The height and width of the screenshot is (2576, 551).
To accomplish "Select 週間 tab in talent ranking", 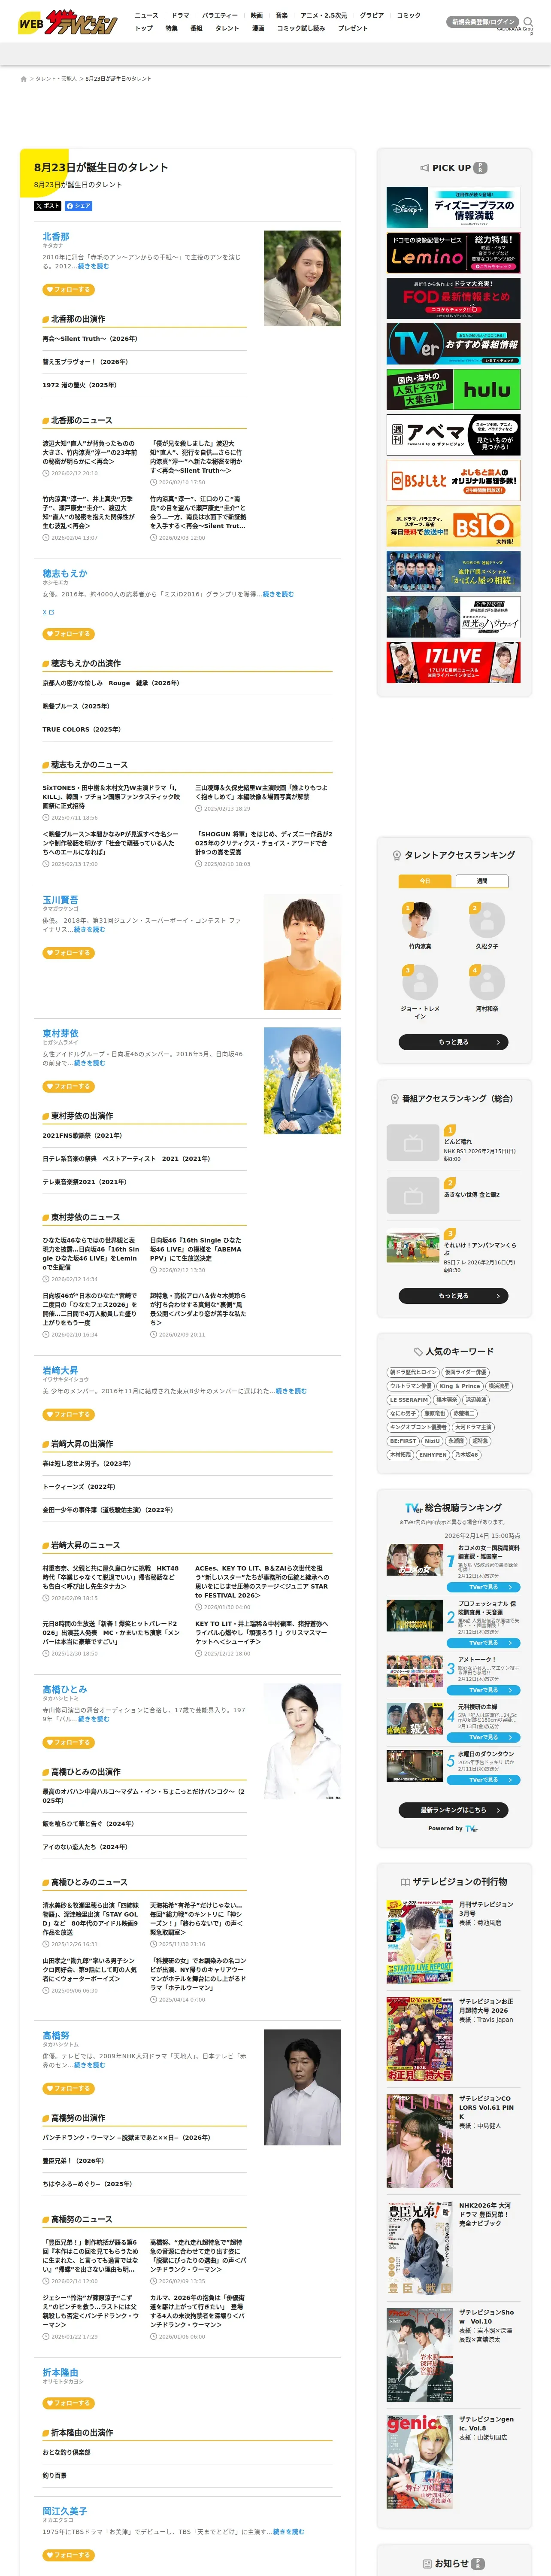I will pyautogui.click(x=482, y=881).
